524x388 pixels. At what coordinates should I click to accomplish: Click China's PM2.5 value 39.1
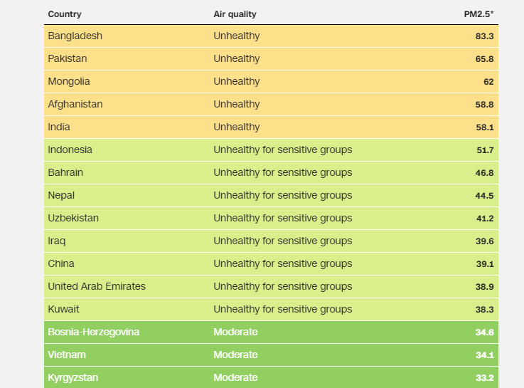click(x=485, y=264)
